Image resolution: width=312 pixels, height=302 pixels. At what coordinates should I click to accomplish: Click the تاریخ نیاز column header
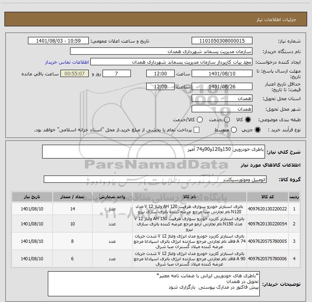click(x=32, y=197)
